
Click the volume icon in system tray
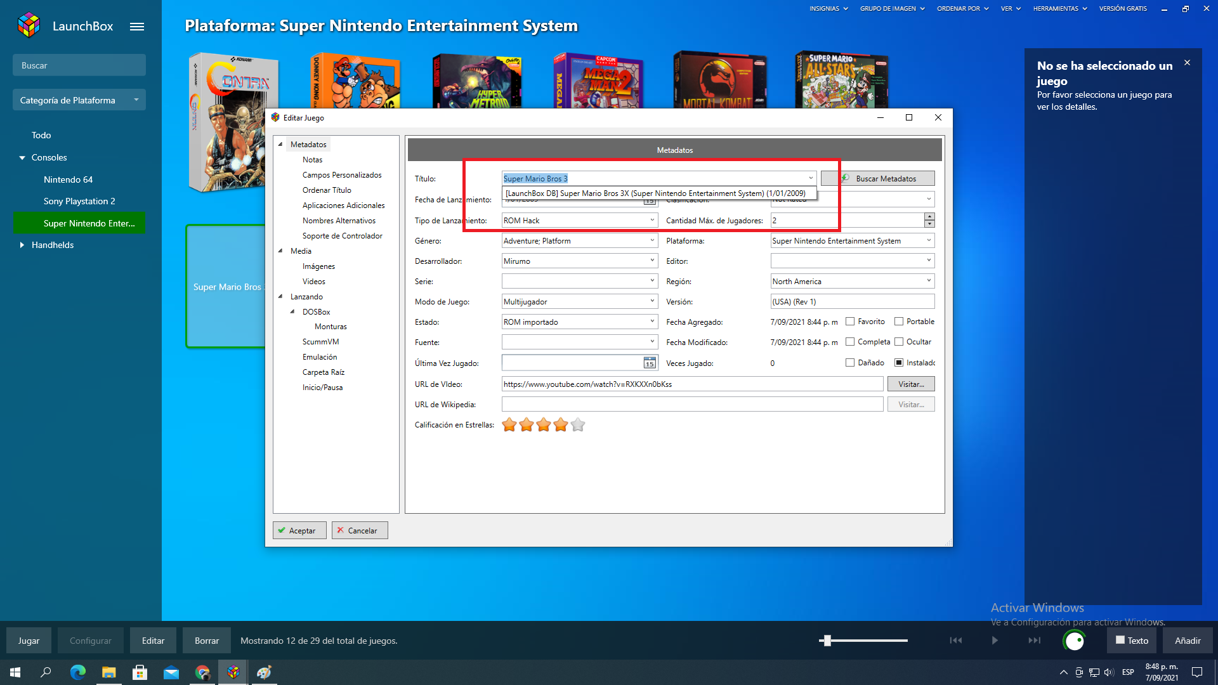tap(1109, 672)
